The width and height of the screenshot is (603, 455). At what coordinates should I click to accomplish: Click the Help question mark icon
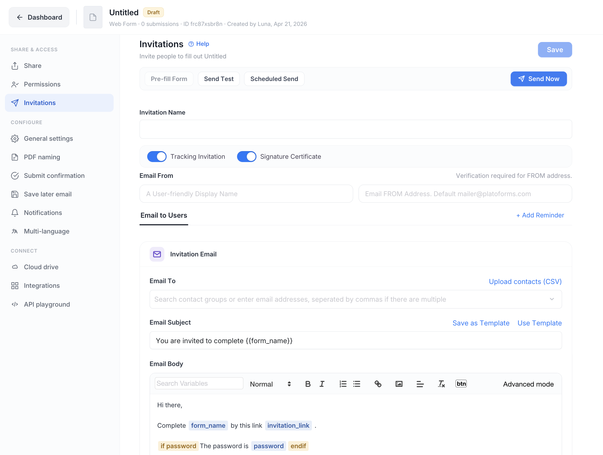(191, 44)
